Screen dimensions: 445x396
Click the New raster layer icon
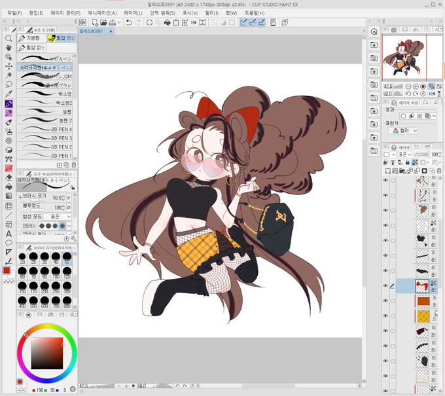[387, 171]
